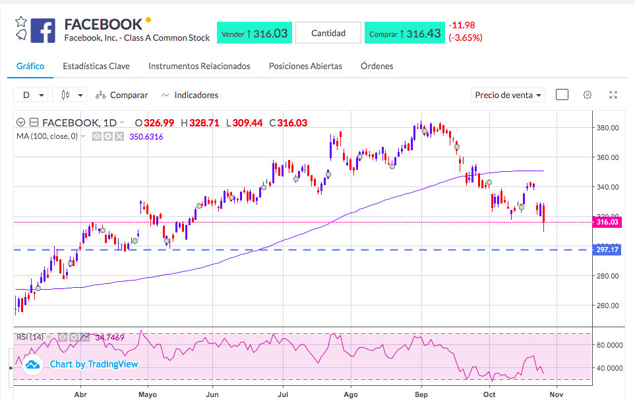This screenshot has height=401, width=635.
Task: Click the bell alert icon
Action: point(22,35)
